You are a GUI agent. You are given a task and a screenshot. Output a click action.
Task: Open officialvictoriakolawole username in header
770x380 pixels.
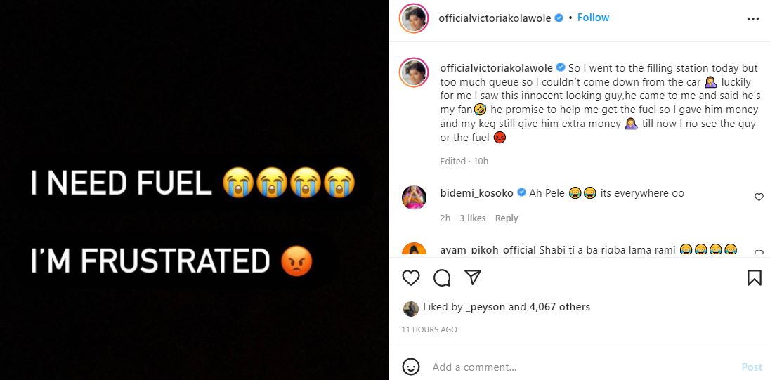(495, 18)
